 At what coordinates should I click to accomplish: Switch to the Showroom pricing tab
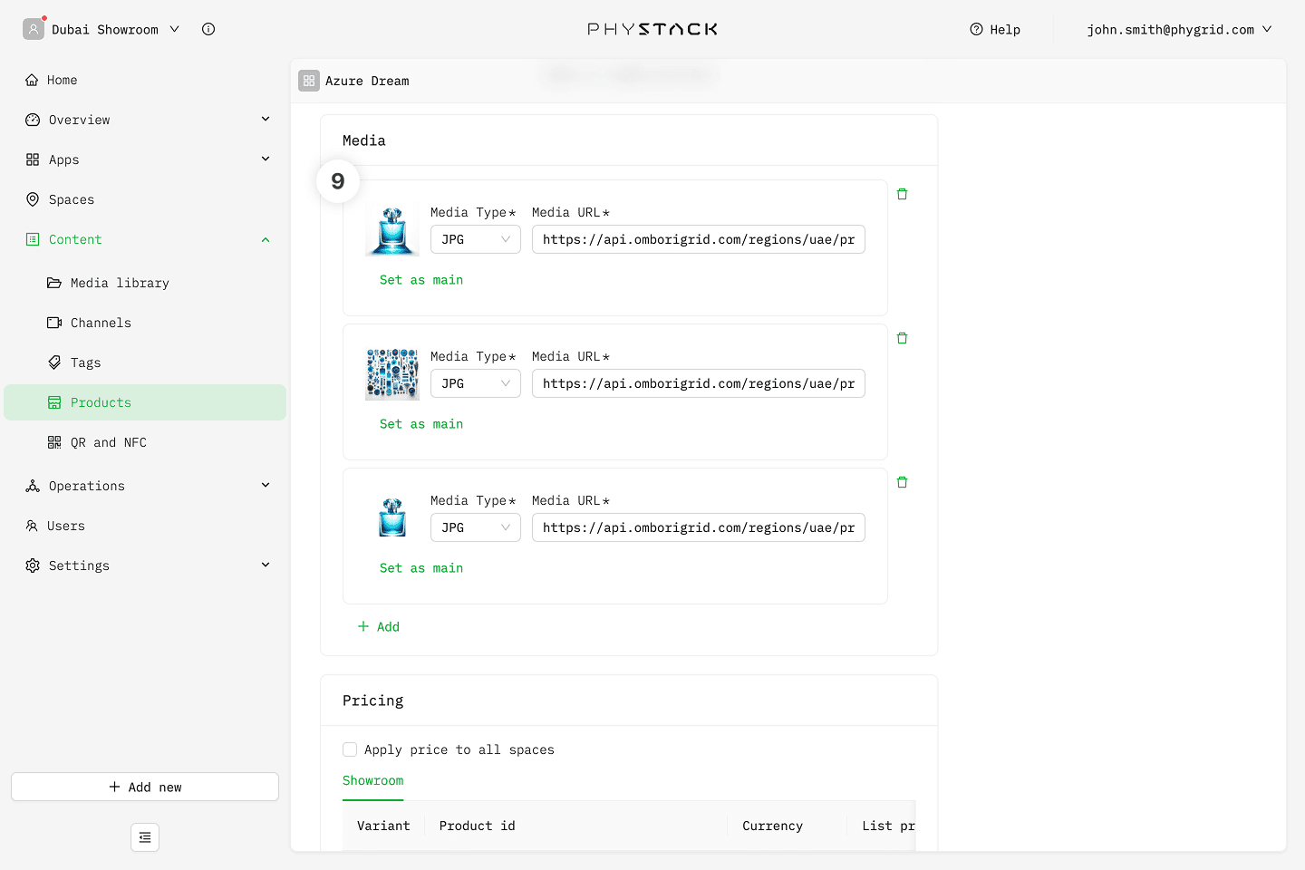(373, 780)
